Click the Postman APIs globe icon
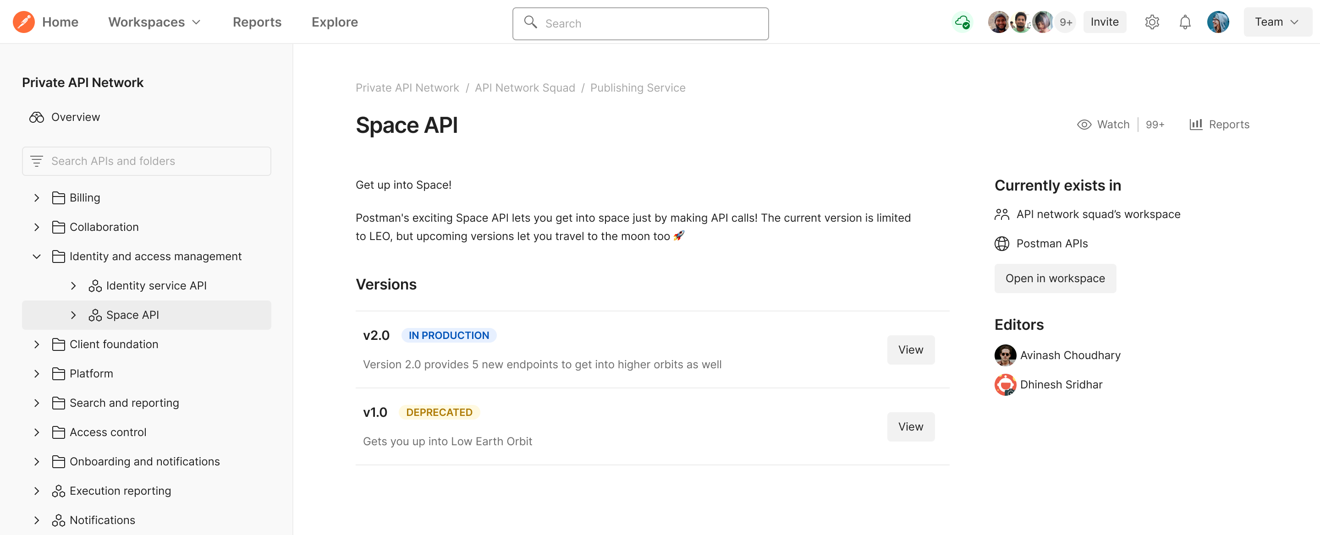Viewport: 1320px width, 535px height. click(1003, 244)
